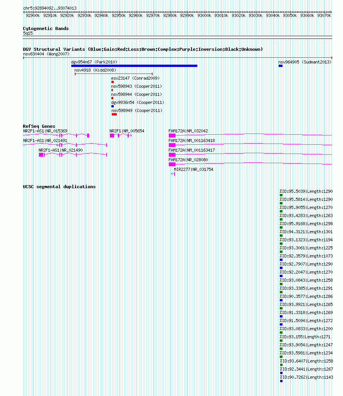
Task: Select duplication %ID:95.9168|Length:1298
Action: pyautogui.click(x=306, y=224)
